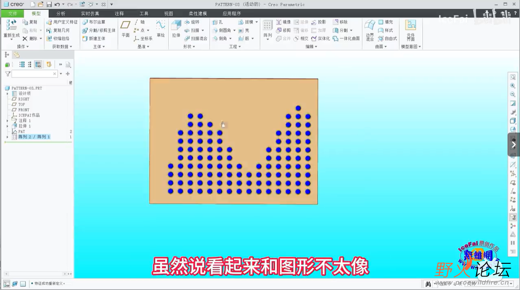Image resolution: width=520 pixels, height=290 pixels.
Task: Expand the Shapes (形状) group dropdown
Action: pyautogui.click(x=189, y=46)
